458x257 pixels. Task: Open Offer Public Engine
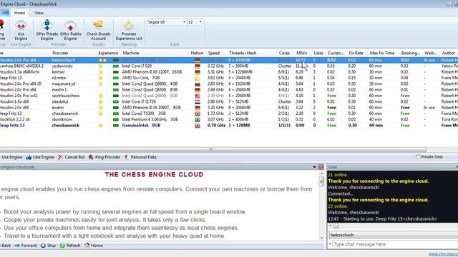70,30
